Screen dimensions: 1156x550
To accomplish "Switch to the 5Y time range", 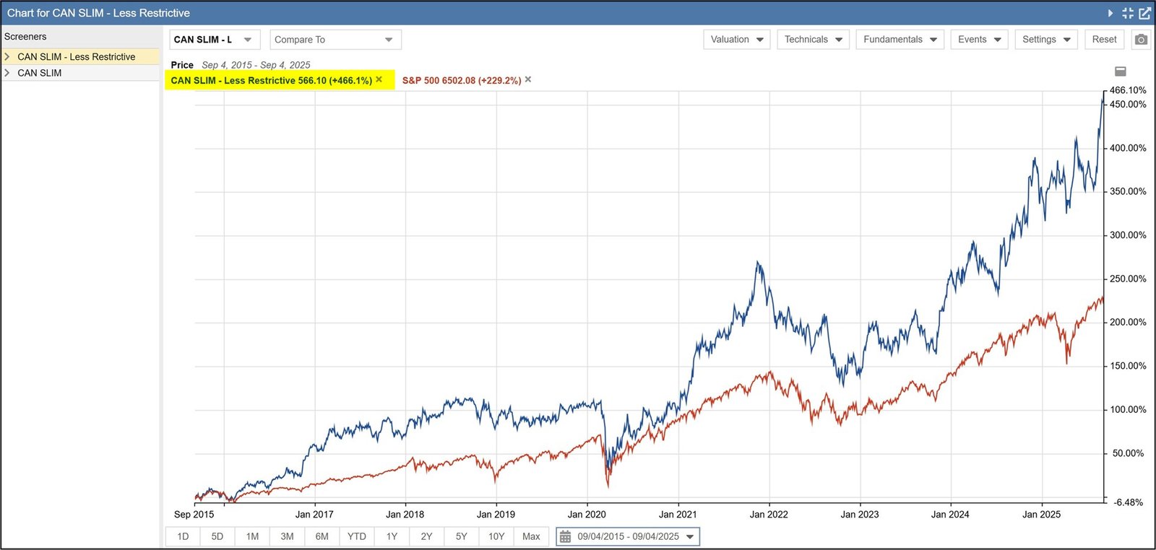I will 462,536.
